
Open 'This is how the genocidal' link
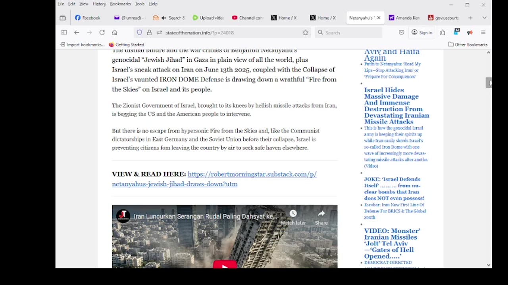(396, 147)
